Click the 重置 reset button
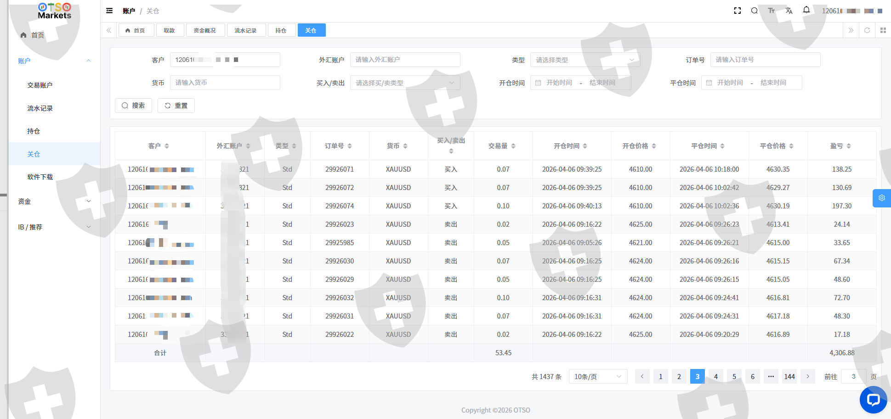 [x=176, y=106]
